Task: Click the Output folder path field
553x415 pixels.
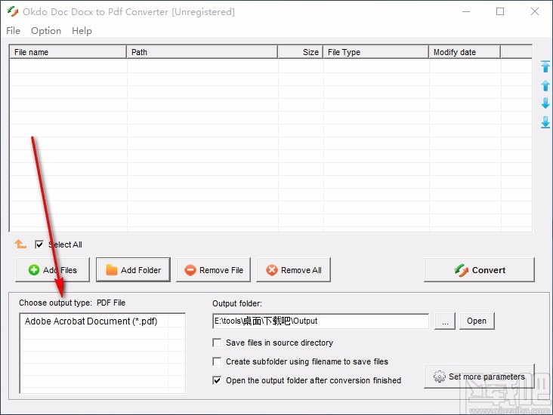Action: point(320,321)
